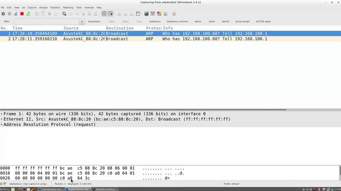The height and width of the screenshot is (191, 341).
Task: Open the Telephony menu
Action: coord(68,7)
